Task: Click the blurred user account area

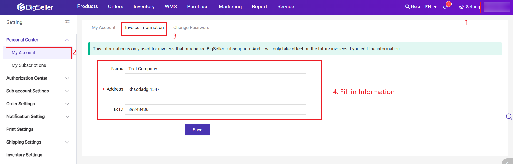Action: pos(497,7)
